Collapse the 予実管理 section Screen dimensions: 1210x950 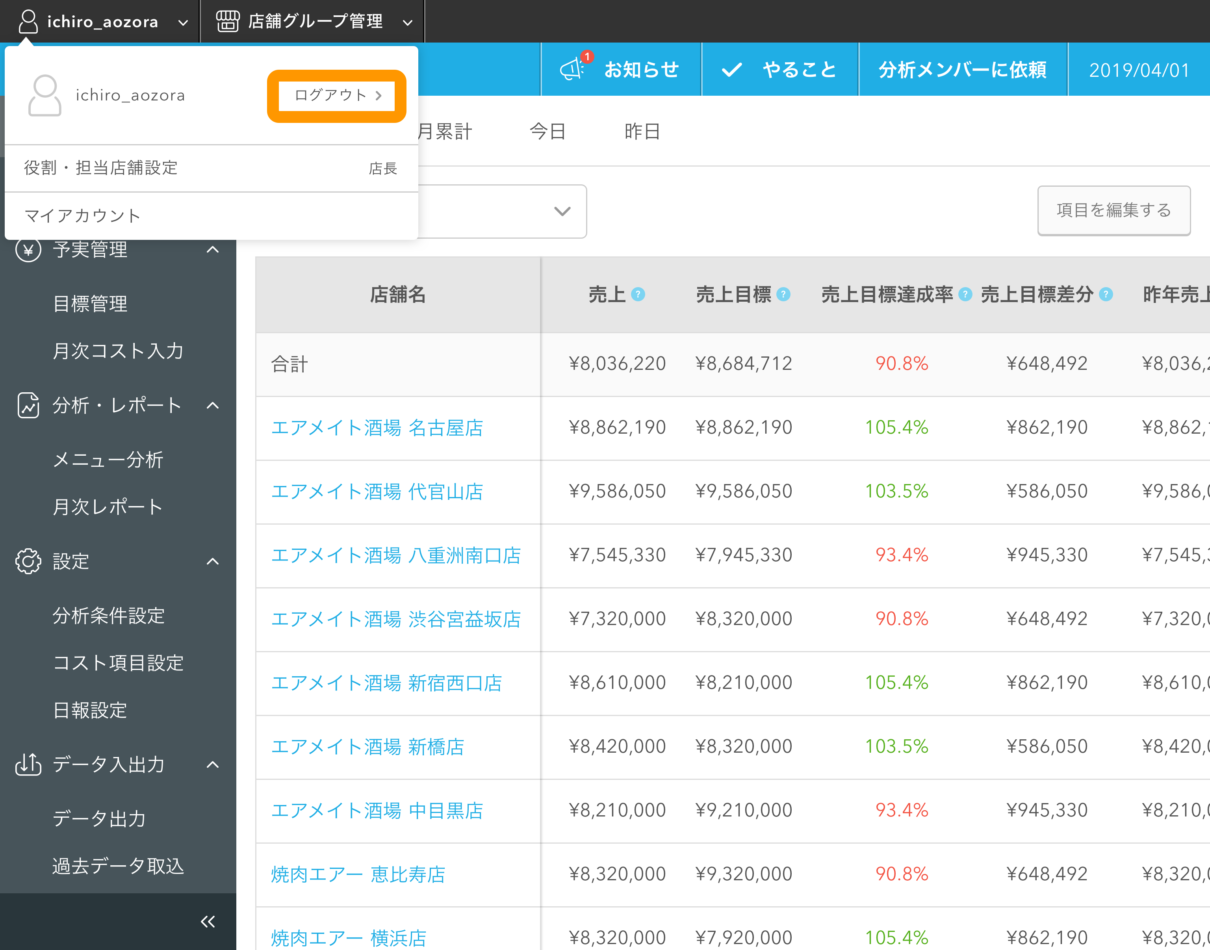pyautogui.click(x=212, y=250)
